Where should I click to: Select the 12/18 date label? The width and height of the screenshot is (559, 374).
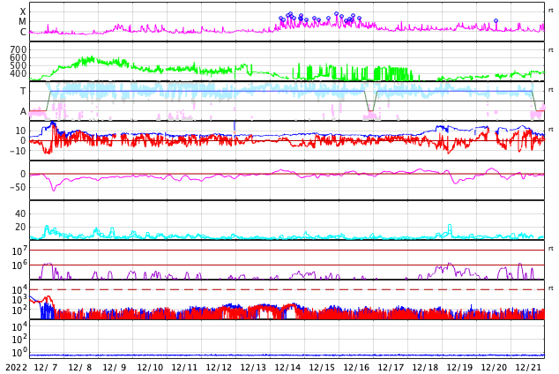424,368
